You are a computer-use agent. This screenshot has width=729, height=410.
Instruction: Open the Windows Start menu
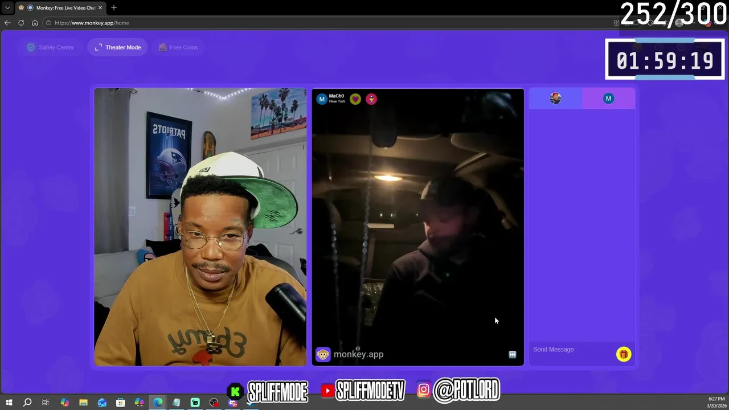(x=9, y=403)
